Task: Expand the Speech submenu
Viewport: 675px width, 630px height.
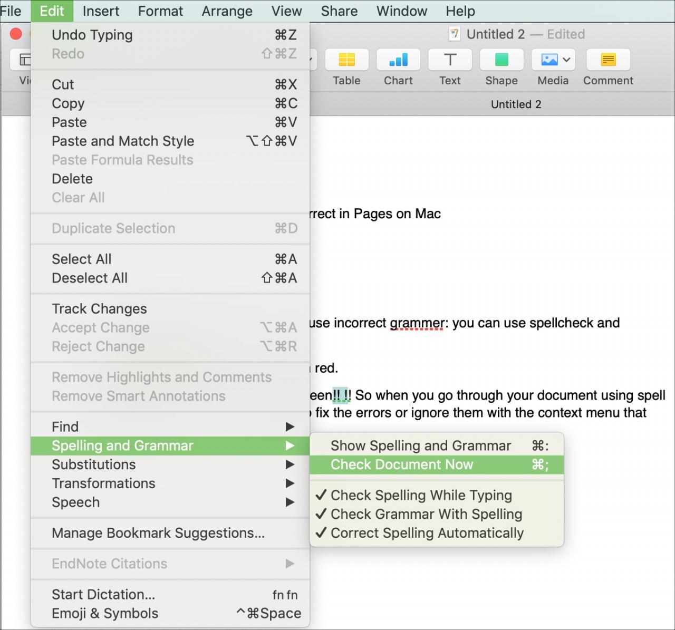Action: pos(170,502)
